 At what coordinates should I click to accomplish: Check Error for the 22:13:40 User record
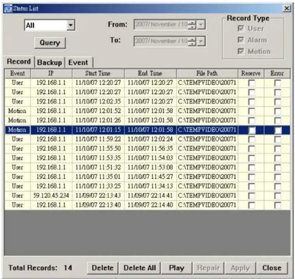click(278, 205)
